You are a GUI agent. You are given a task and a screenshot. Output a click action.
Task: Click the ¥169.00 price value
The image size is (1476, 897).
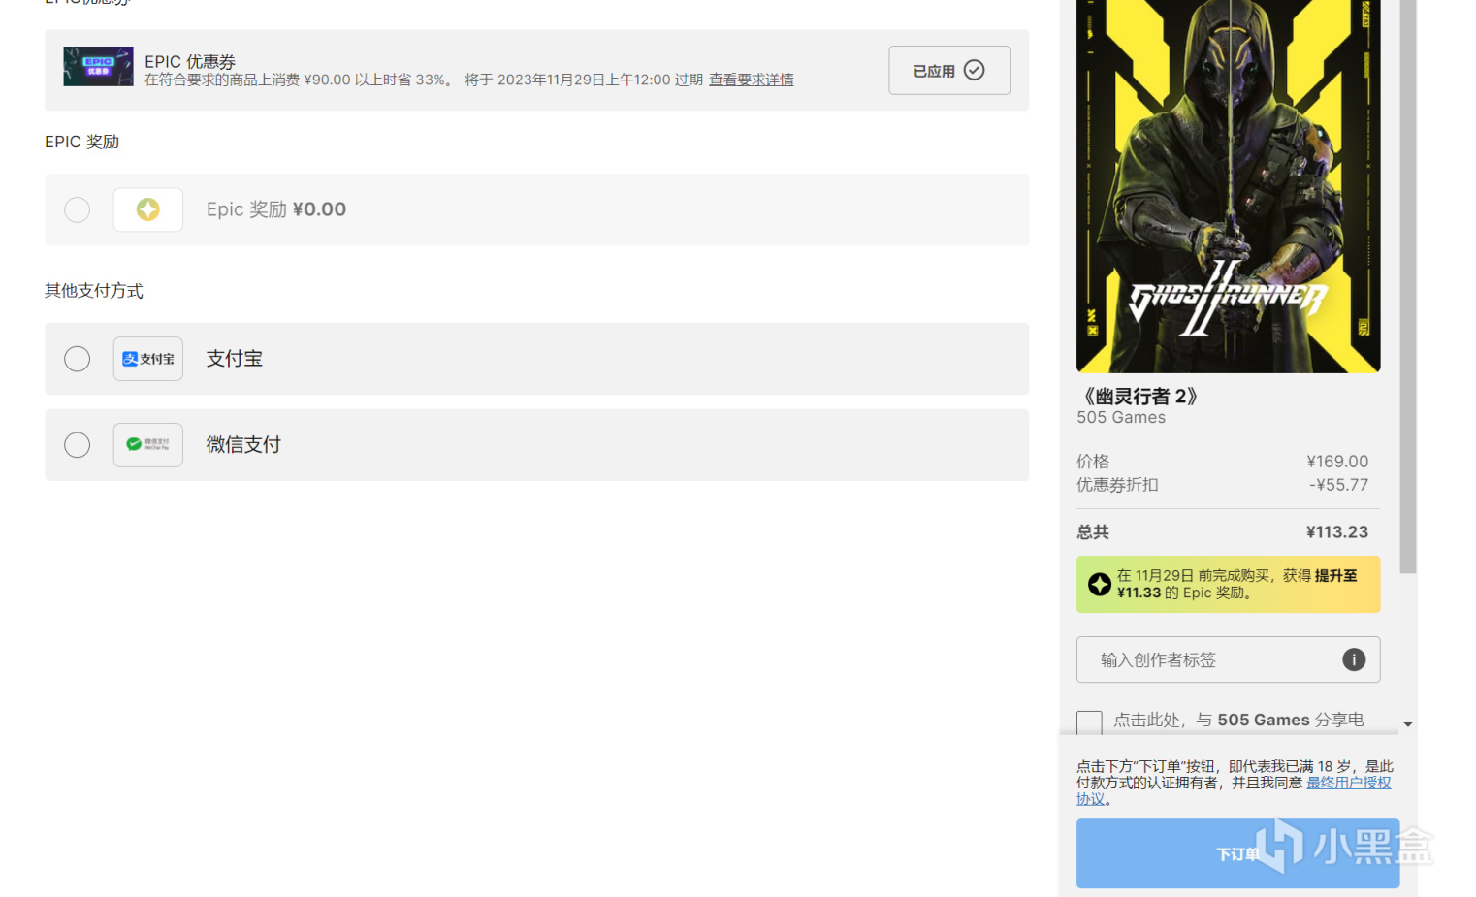[1337, 462]
